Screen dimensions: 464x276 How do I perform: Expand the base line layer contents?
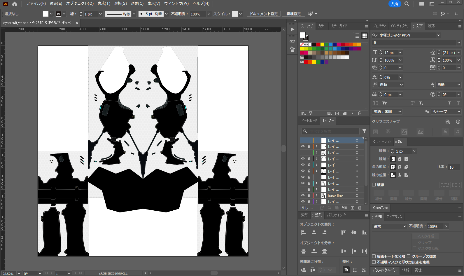pyautogui.click(x=316, y=195)
